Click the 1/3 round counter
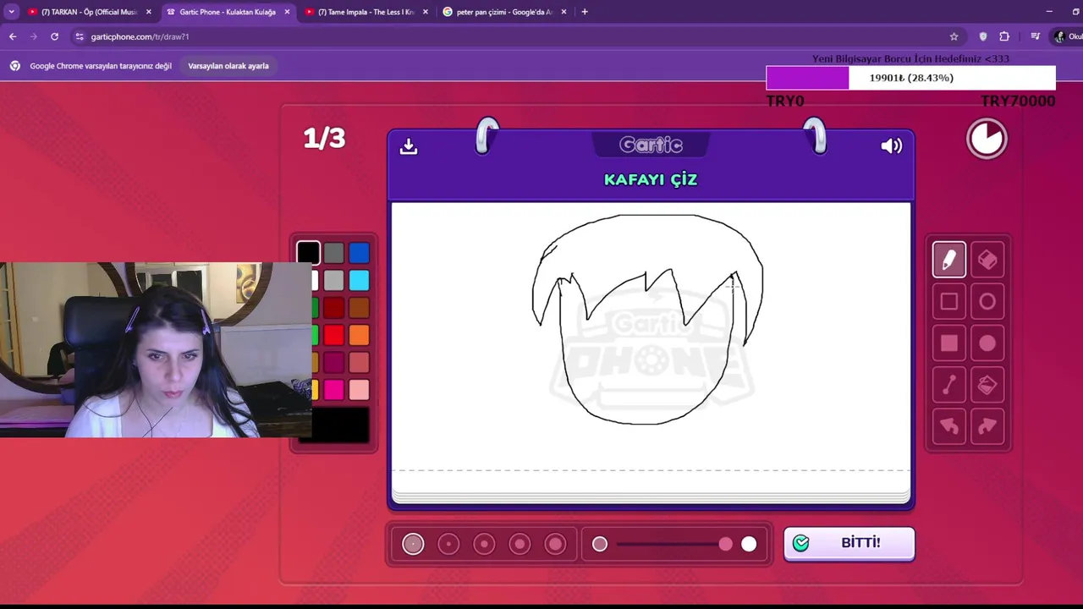 point(325,138)
